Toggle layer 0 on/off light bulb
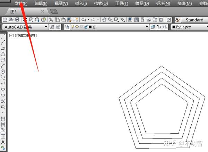208x152 pixels. click(72, 27)
